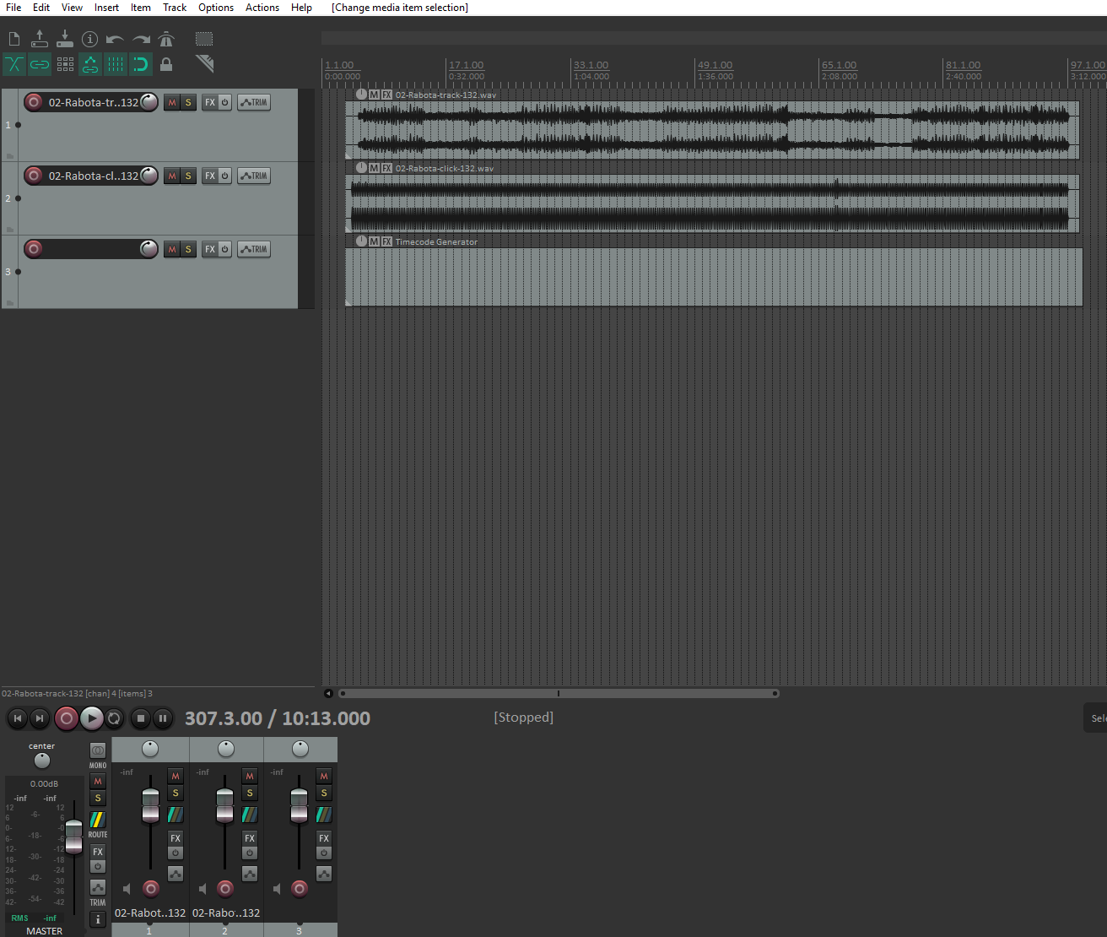Stop playback using the transport Stop button
Viewport: 1107px width, 937px height.
coord(141,718)
